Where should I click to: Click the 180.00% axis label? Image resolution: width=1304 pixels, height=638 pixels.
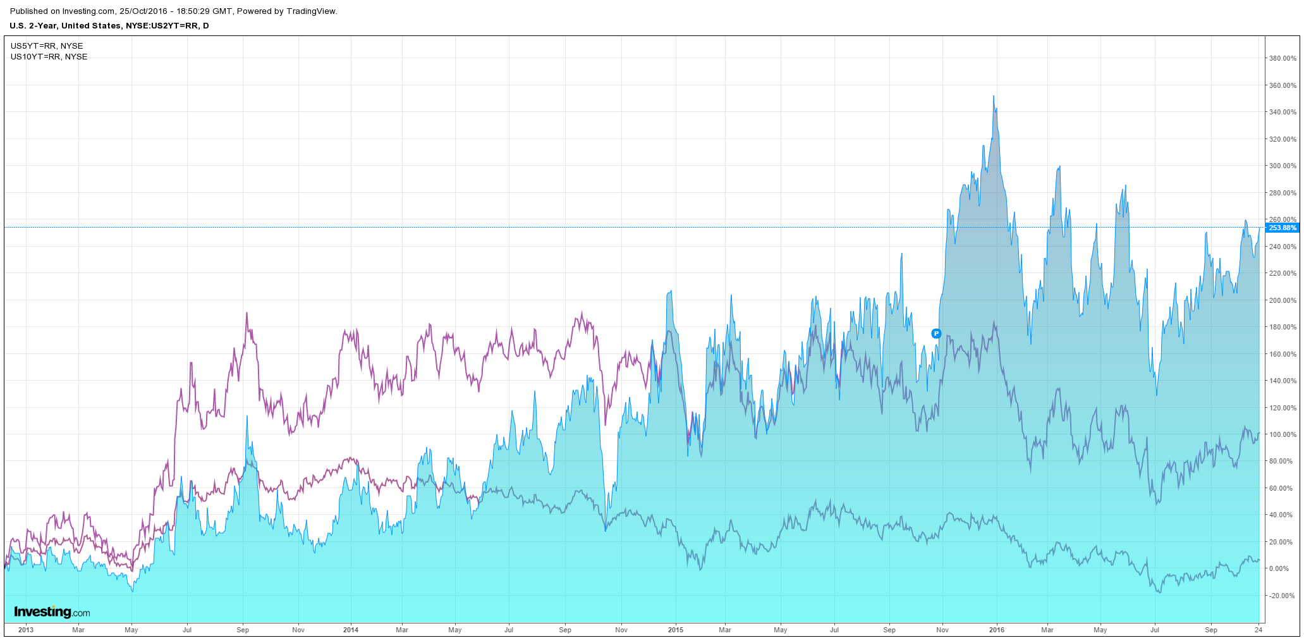[1283, 327]
